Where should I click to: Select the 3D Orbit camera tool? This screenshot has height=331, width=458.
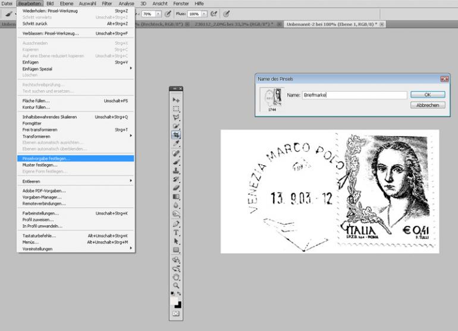[176, 269]
